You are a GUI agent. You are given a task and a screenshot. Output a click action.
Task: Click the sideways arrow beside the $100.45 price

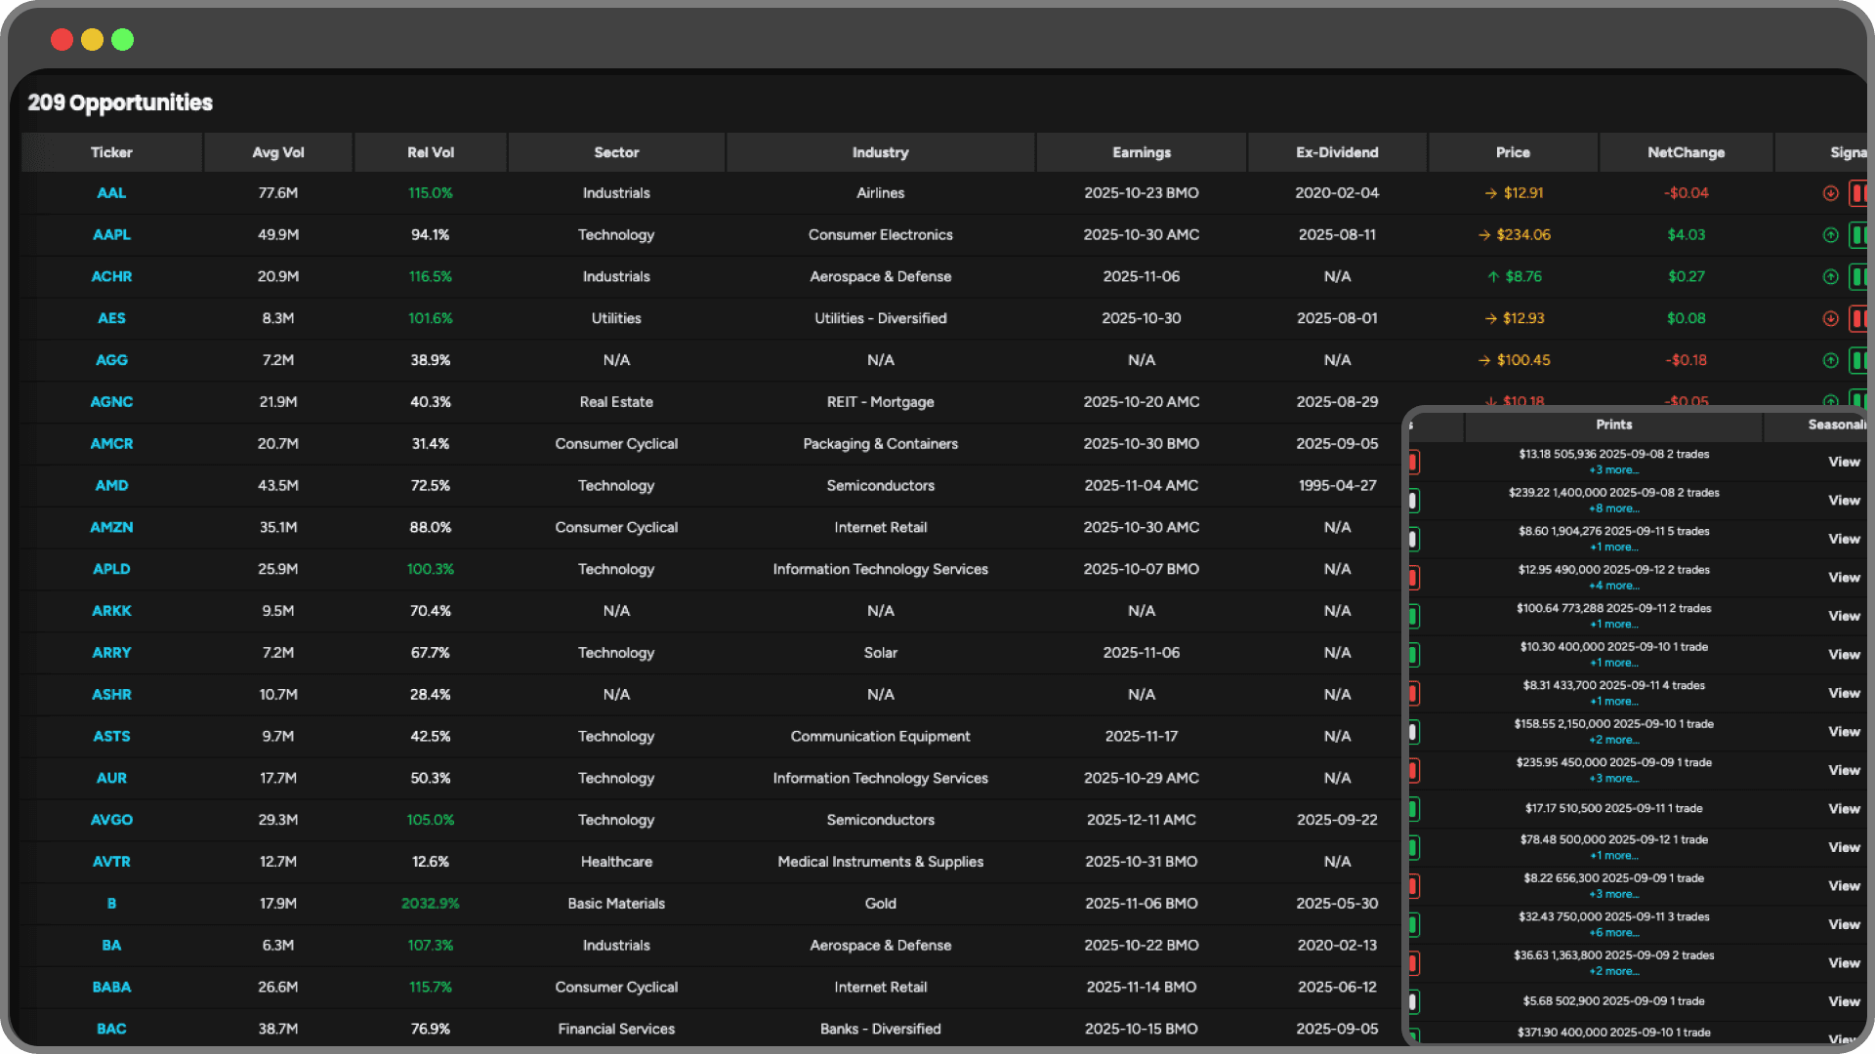click(x=1484, y=360)
